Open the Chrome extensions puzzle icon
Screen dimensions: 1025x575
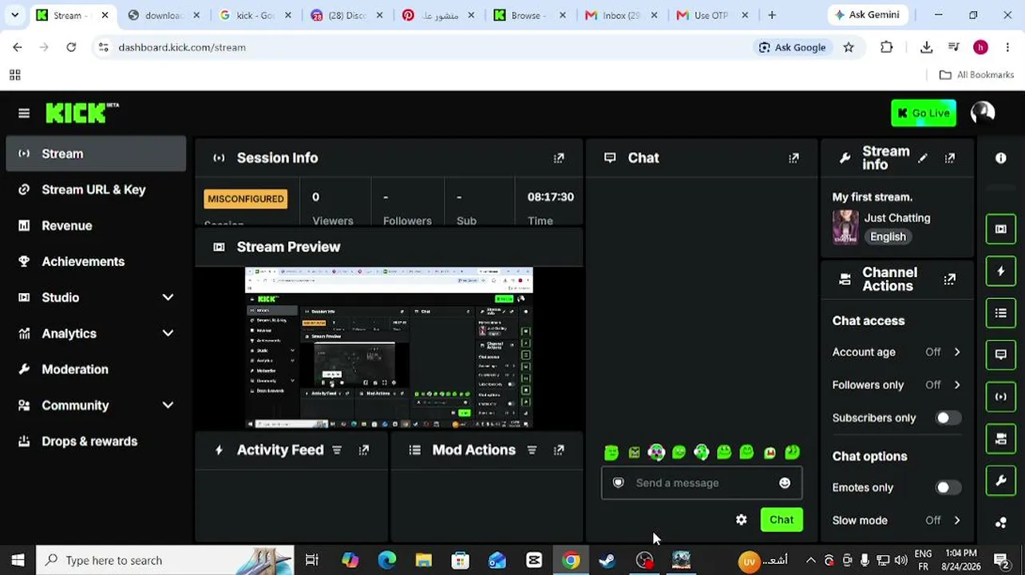coord(886,47)
